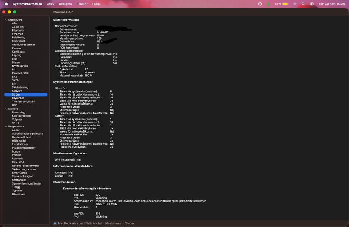Select Loggar in sidebar
The width and height of the screenshot is (349, 227).
coord(16,151)
